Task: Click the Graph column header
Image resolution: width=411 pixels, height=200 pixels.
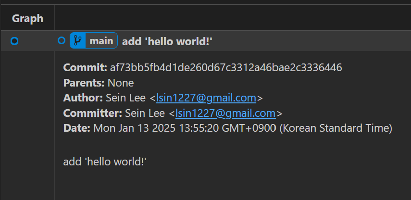Action: pyautogui.click(x=27, y=18)
